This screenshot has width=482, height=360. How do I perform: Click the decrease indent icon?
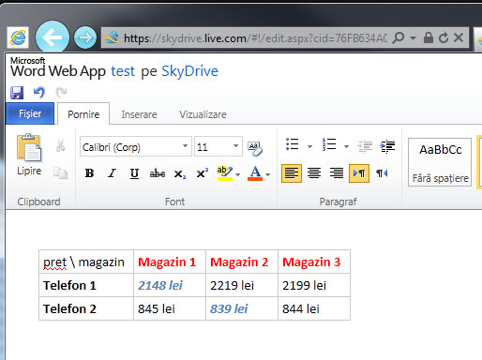click(x=365, y=146)
